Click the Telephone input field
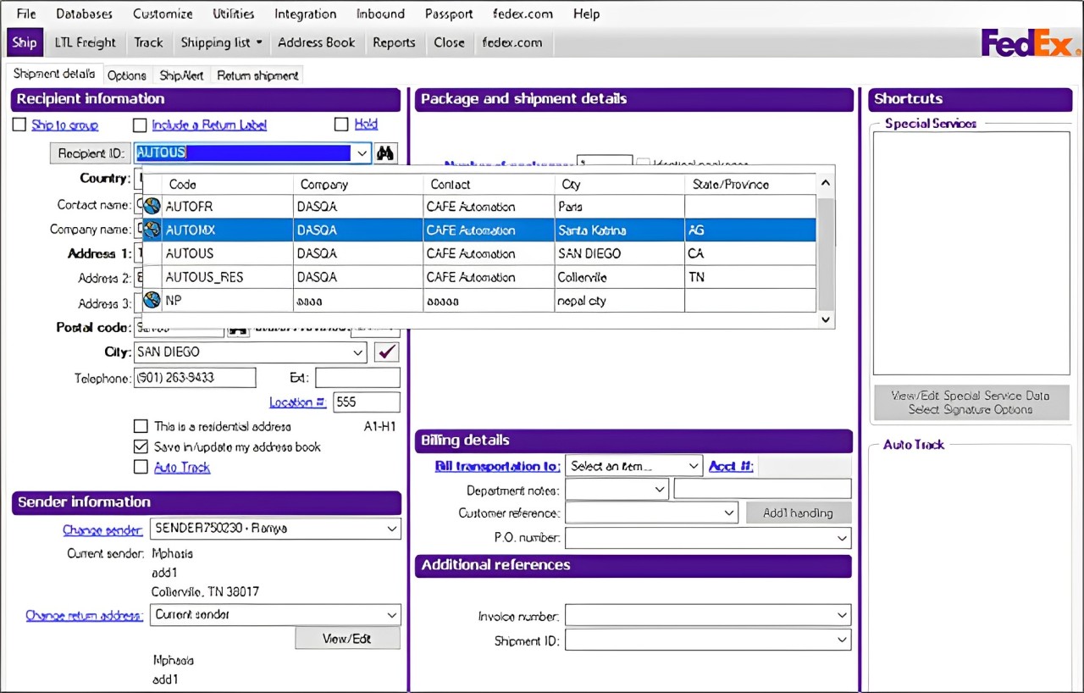The height and width of the screenshot is (693, 1084). 195,378
